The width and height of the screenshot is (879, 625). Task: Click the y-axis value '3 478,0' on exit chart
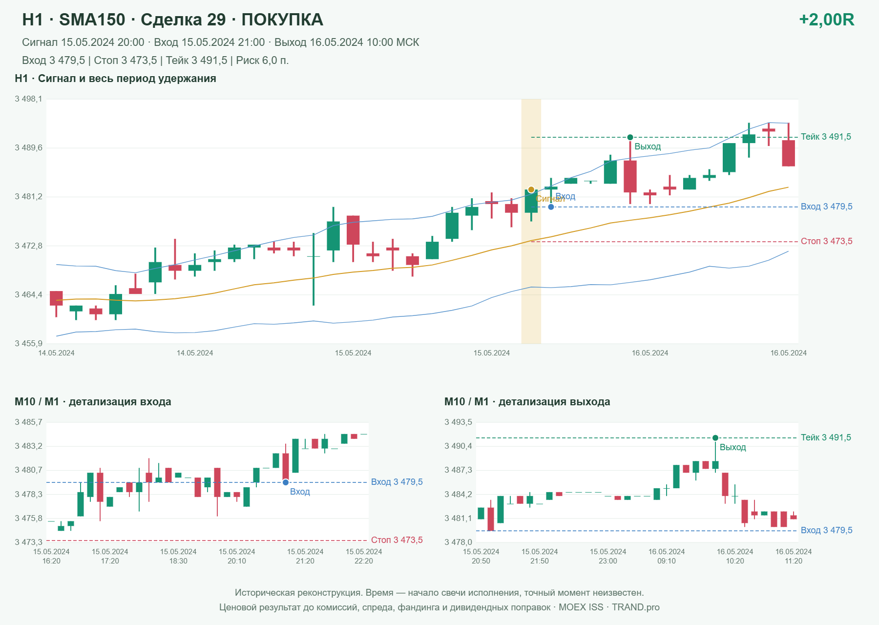[x=458, y=542]
